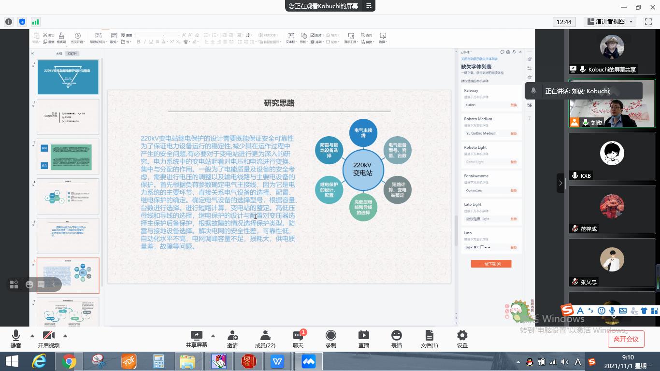Toggle the 静音 mute microphone button
Viewport: 660px width, 371px height.
pos(15,339)
